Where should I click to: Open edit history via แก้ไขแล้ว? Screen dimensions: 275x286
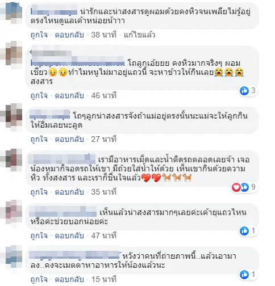139,35
